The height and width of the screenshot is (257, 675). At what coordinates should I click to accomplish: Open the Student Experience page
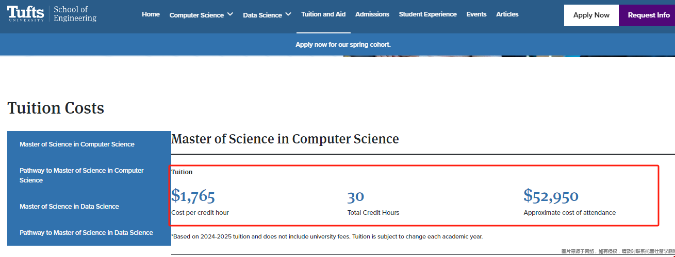point(427,14)
